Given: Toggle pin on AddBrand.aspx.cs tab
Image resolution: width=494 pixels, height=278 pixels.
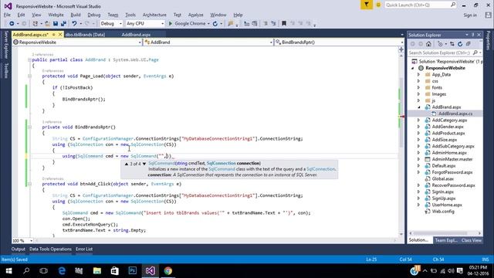Looking at the screenshot, I should [54, 34].
